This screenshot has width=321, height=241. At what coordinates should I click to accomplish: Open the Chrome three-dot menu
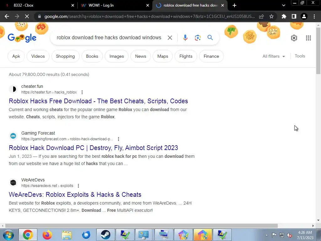point(314,16)
